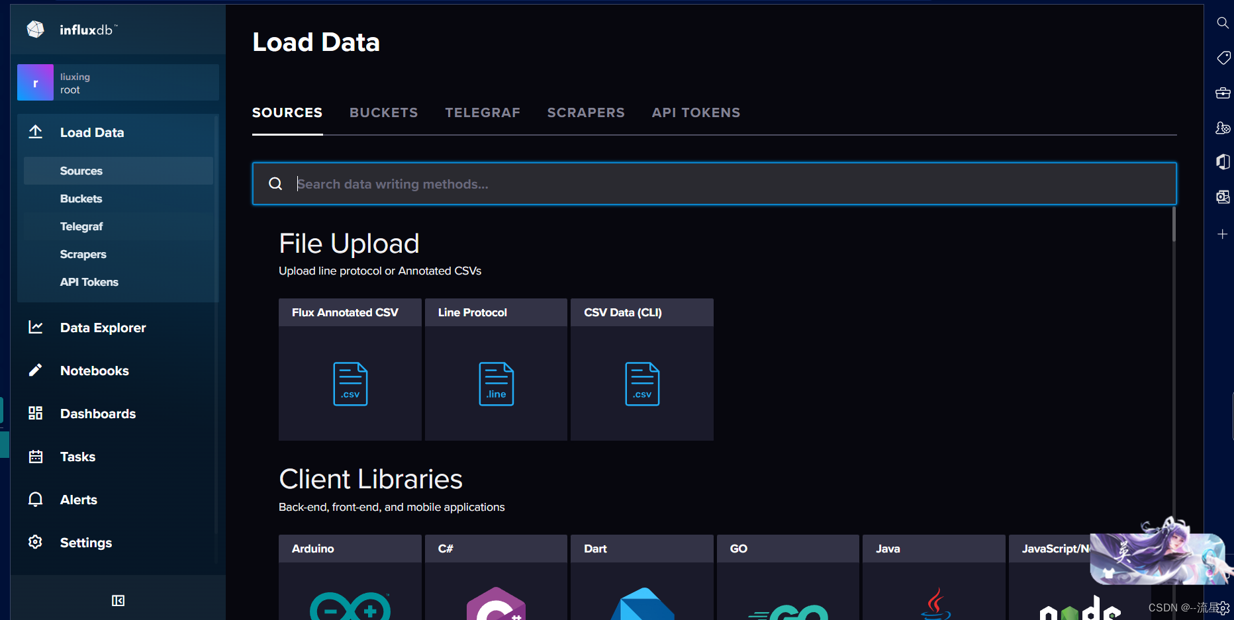The height and width of the screenshot is (620, 1234).
Task: Click the Tasks calendar icon
Action: tap(36, 456)
